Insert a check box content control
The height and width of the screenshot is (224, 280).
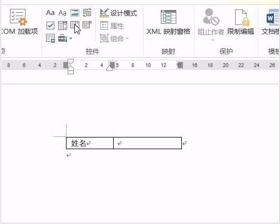50,26
